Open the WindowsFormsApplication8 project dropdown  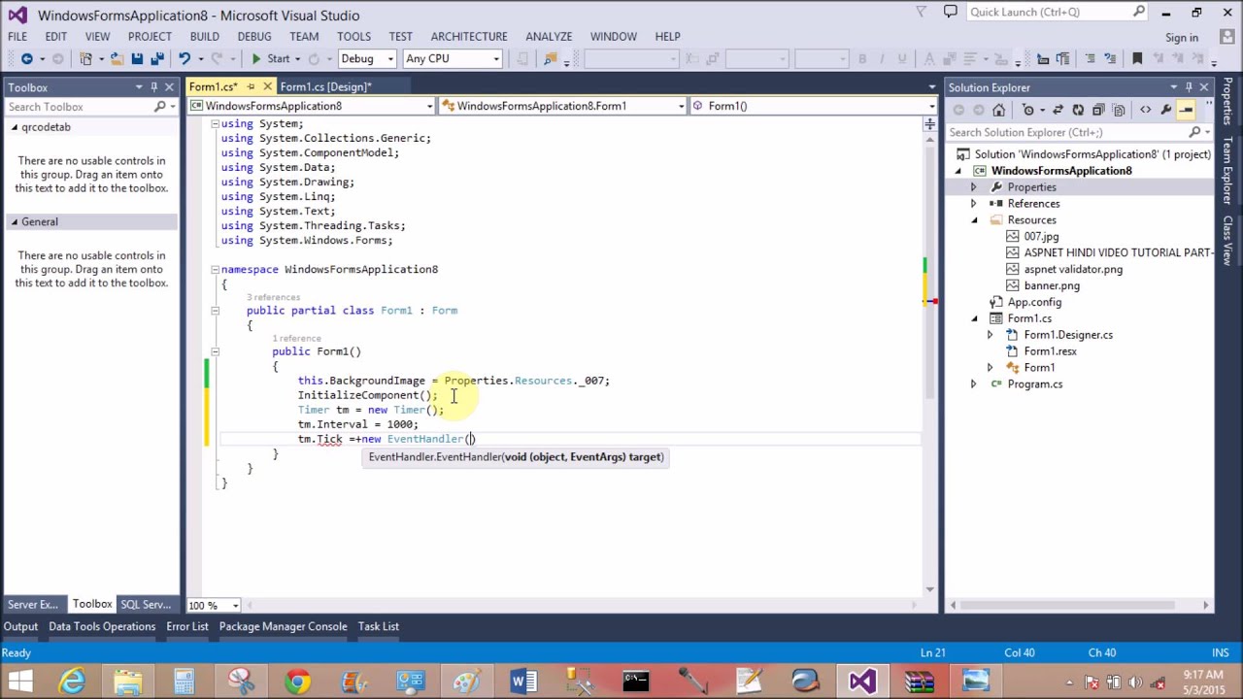pos(313,106)
